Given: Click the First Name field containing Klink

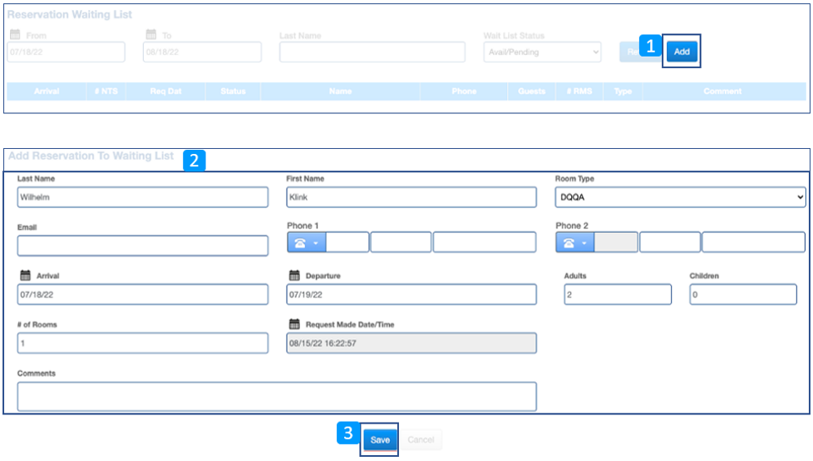Looking at the screenshot, I should (411, 197).
